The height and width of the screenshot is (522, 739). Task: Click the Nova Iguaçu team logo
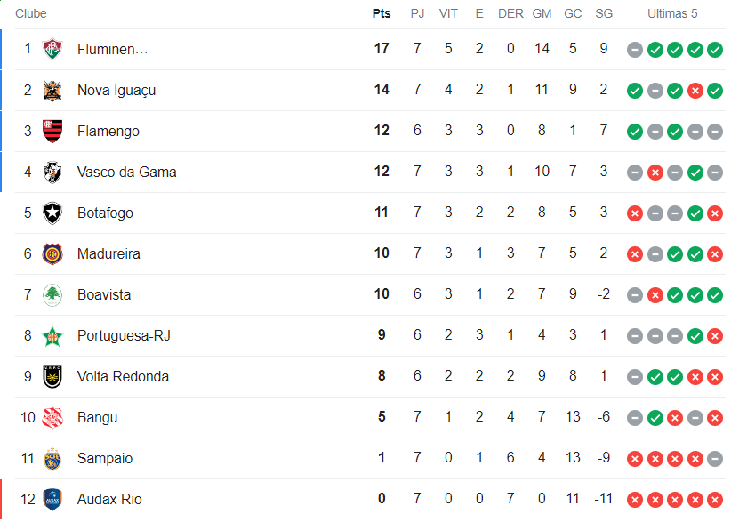pyautogui.click(x=53, y=90)
